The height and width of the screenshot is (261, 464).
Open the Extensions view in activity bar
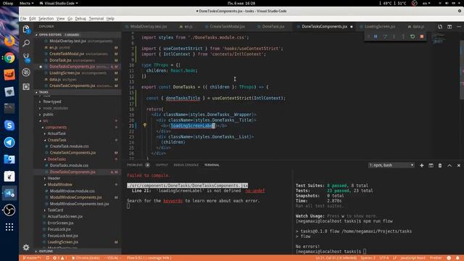tap(26, 87)
